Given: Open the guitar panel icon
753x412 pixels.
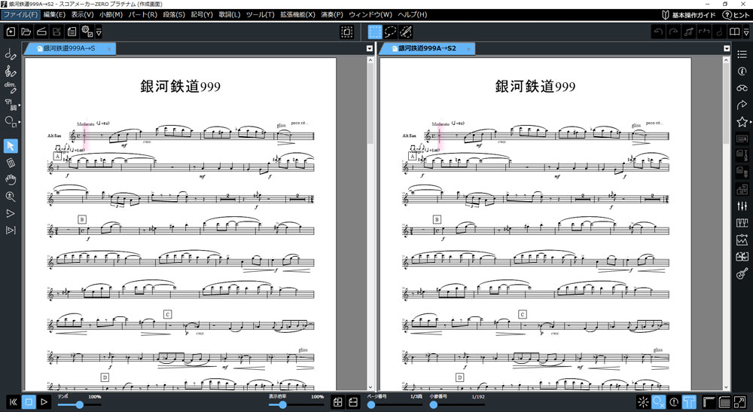Looking at the screenshot, I should (x=742, y=273).
